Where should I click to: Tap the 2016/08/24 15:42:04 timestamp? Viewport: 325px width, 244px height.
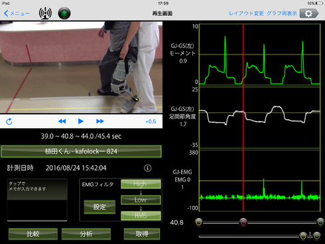click(x=76, y=168)
